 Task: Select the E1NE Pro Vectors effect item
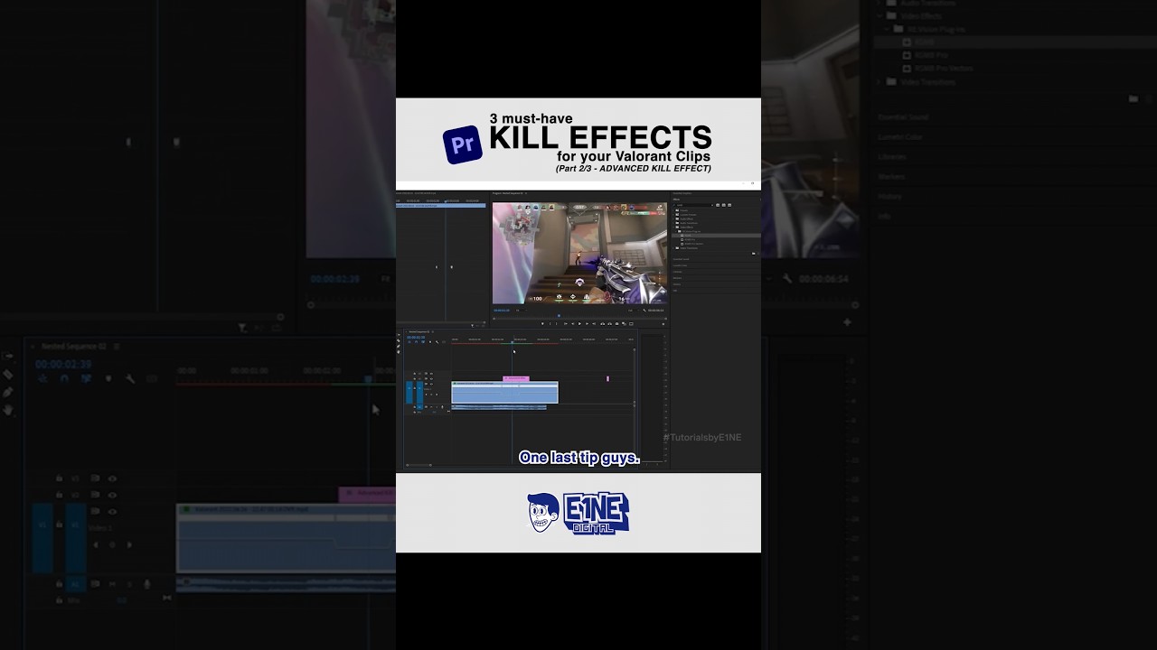point(693,244)
